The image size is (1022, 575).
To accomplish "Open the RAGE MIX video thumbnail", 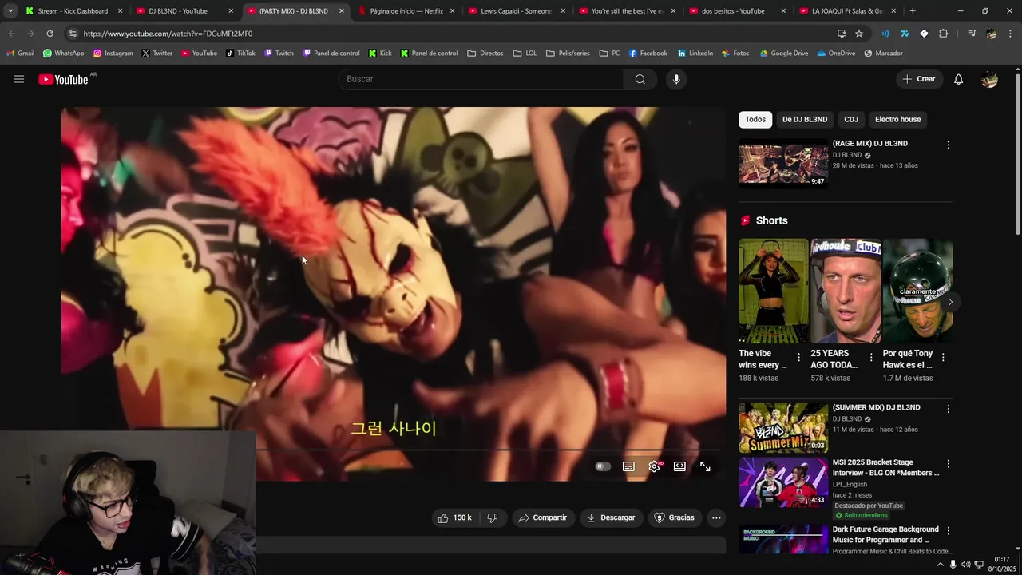I will pyautogui.click(x=783, y=163).
